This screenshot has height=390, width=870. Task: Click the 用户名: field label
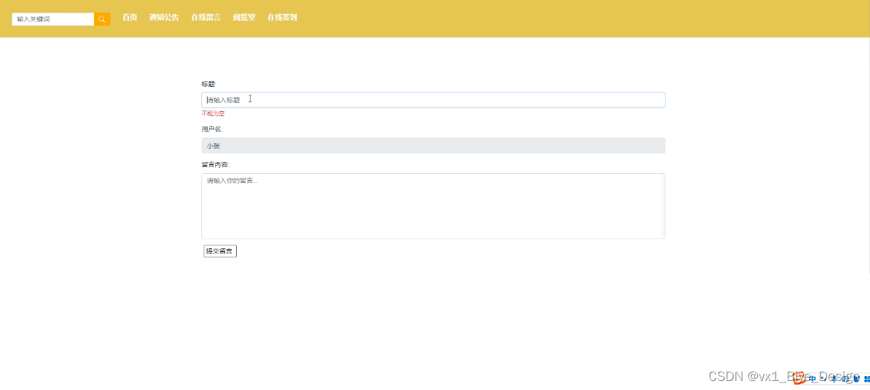(x=212, y=129)
